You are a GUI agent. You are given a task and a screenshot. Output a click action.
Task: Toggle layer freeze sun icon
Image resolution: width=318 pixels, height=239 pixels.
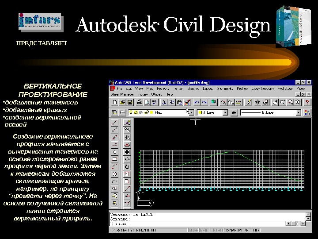pos(136,112)
